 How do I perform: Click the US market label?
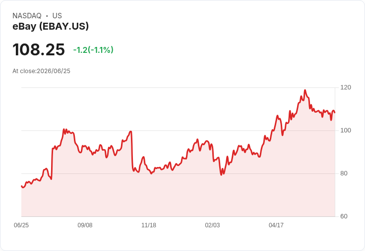(57, 16)
